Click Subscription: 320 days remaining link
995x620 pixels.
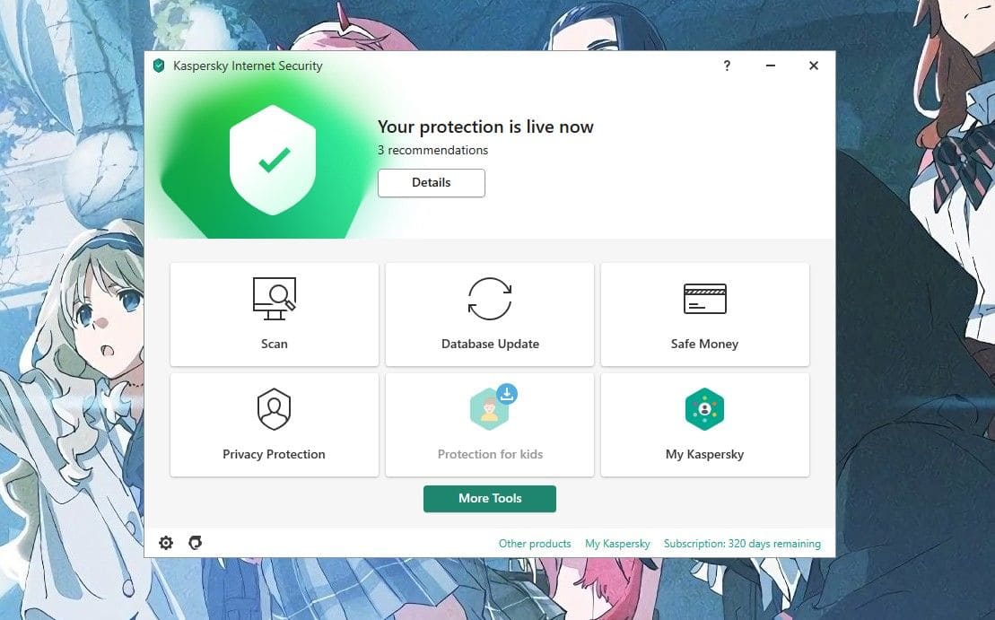pyautogui.click(x=742, y=544)
